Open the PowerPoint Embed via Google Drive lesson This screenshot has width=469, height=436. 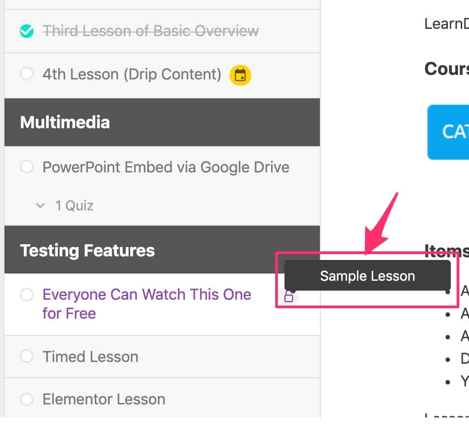(x=165, y=167)
